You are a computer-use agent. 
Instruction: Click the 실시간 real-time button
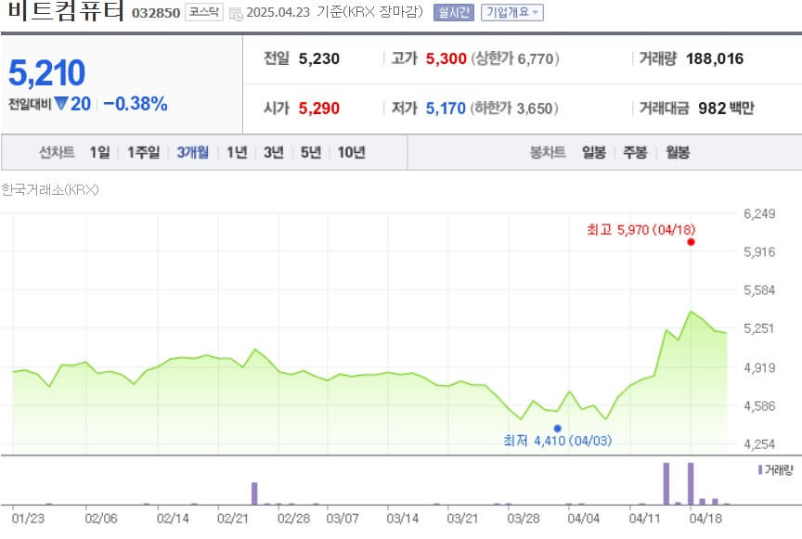coord(454,12)
